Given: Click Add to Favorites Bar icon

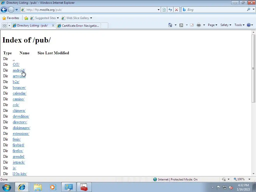Looking at the screenshot, I should pos(26,18).
